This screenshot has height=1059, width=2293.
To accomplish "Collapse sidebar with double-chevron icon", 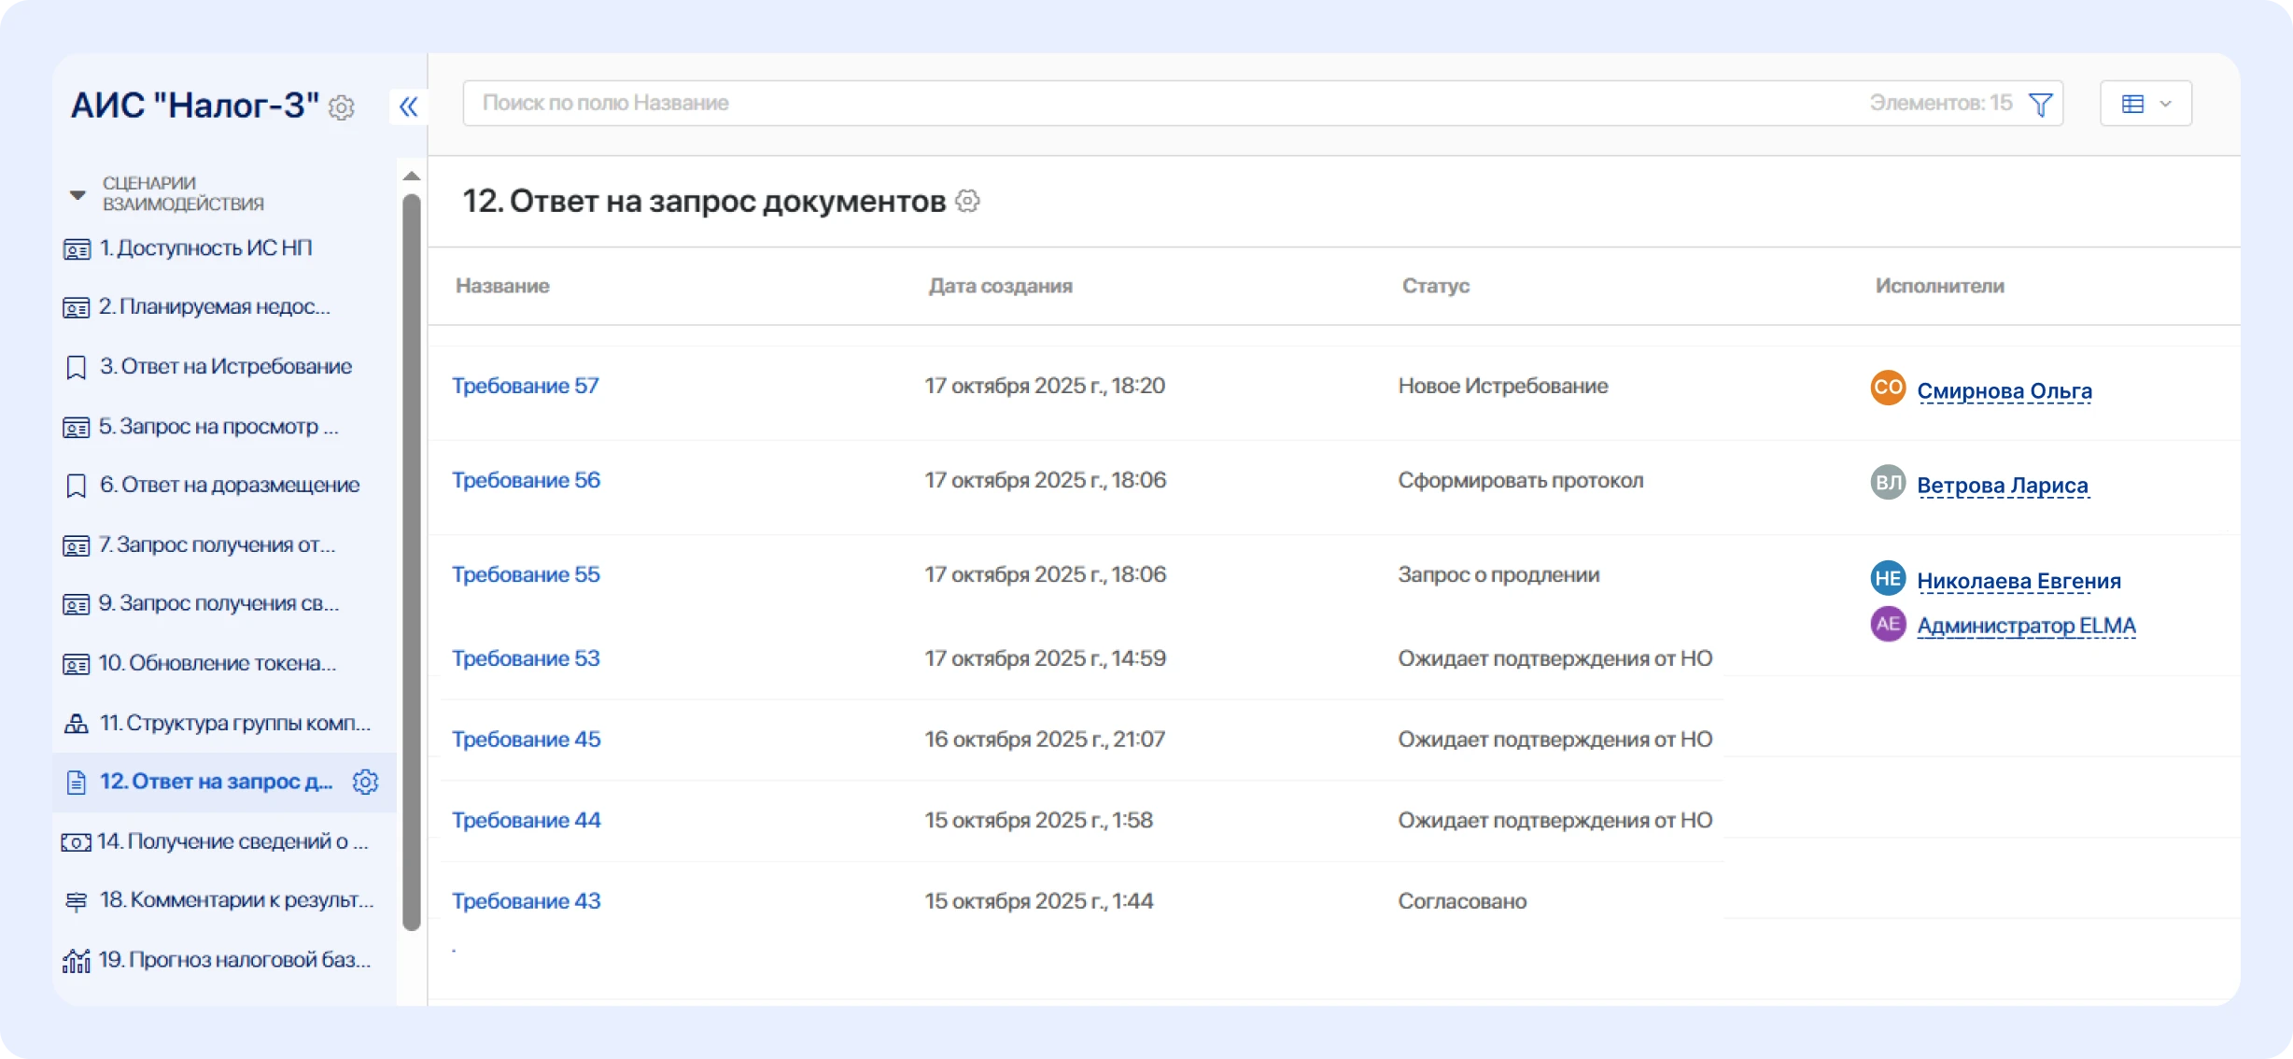I will [408, 106].
